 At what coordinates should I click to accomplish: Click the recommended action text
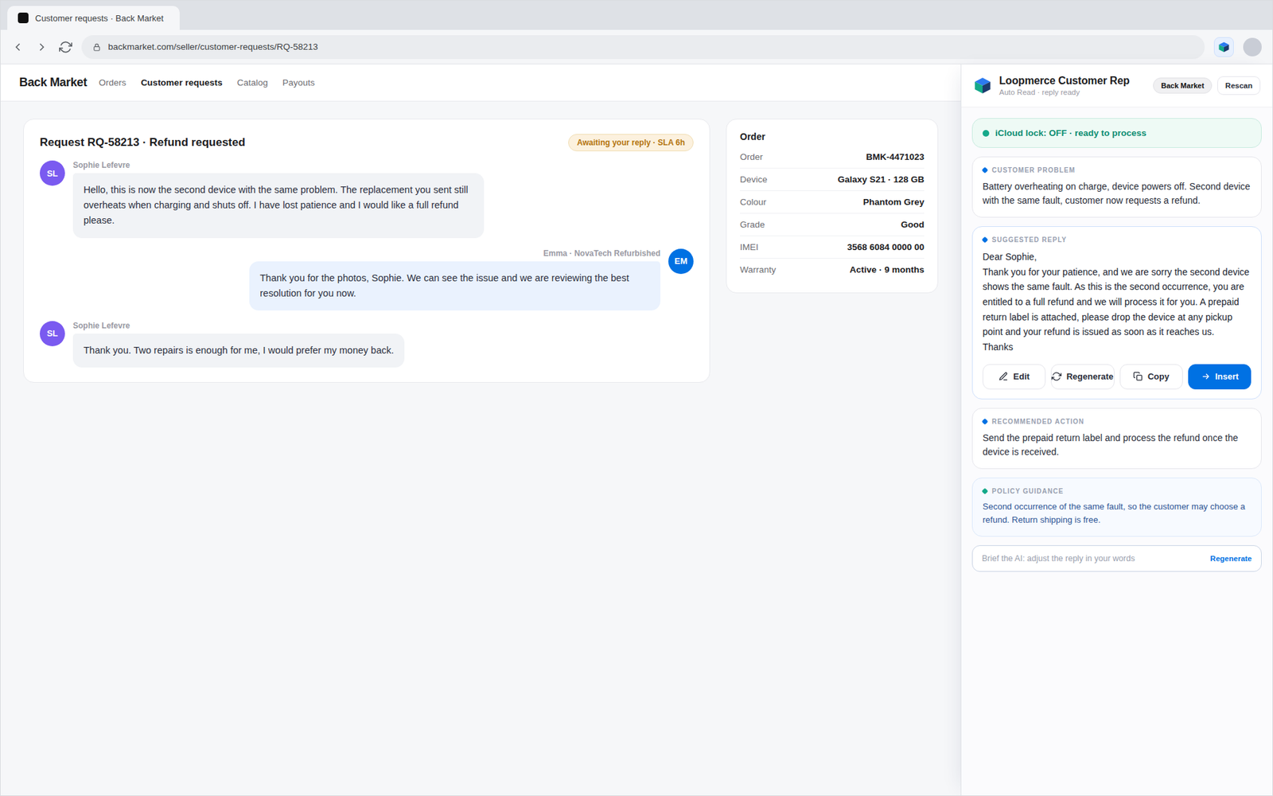pyautogui.click(x=1110, y=445)
